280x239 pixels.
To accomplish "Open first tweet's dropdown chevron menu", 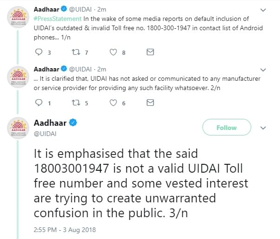I will 263,9.
